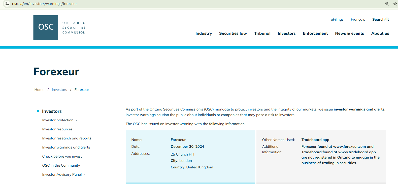Click the City: London line
Image resolution: width=398 pixels, height=184 pixels.
(x=181, y=161)
